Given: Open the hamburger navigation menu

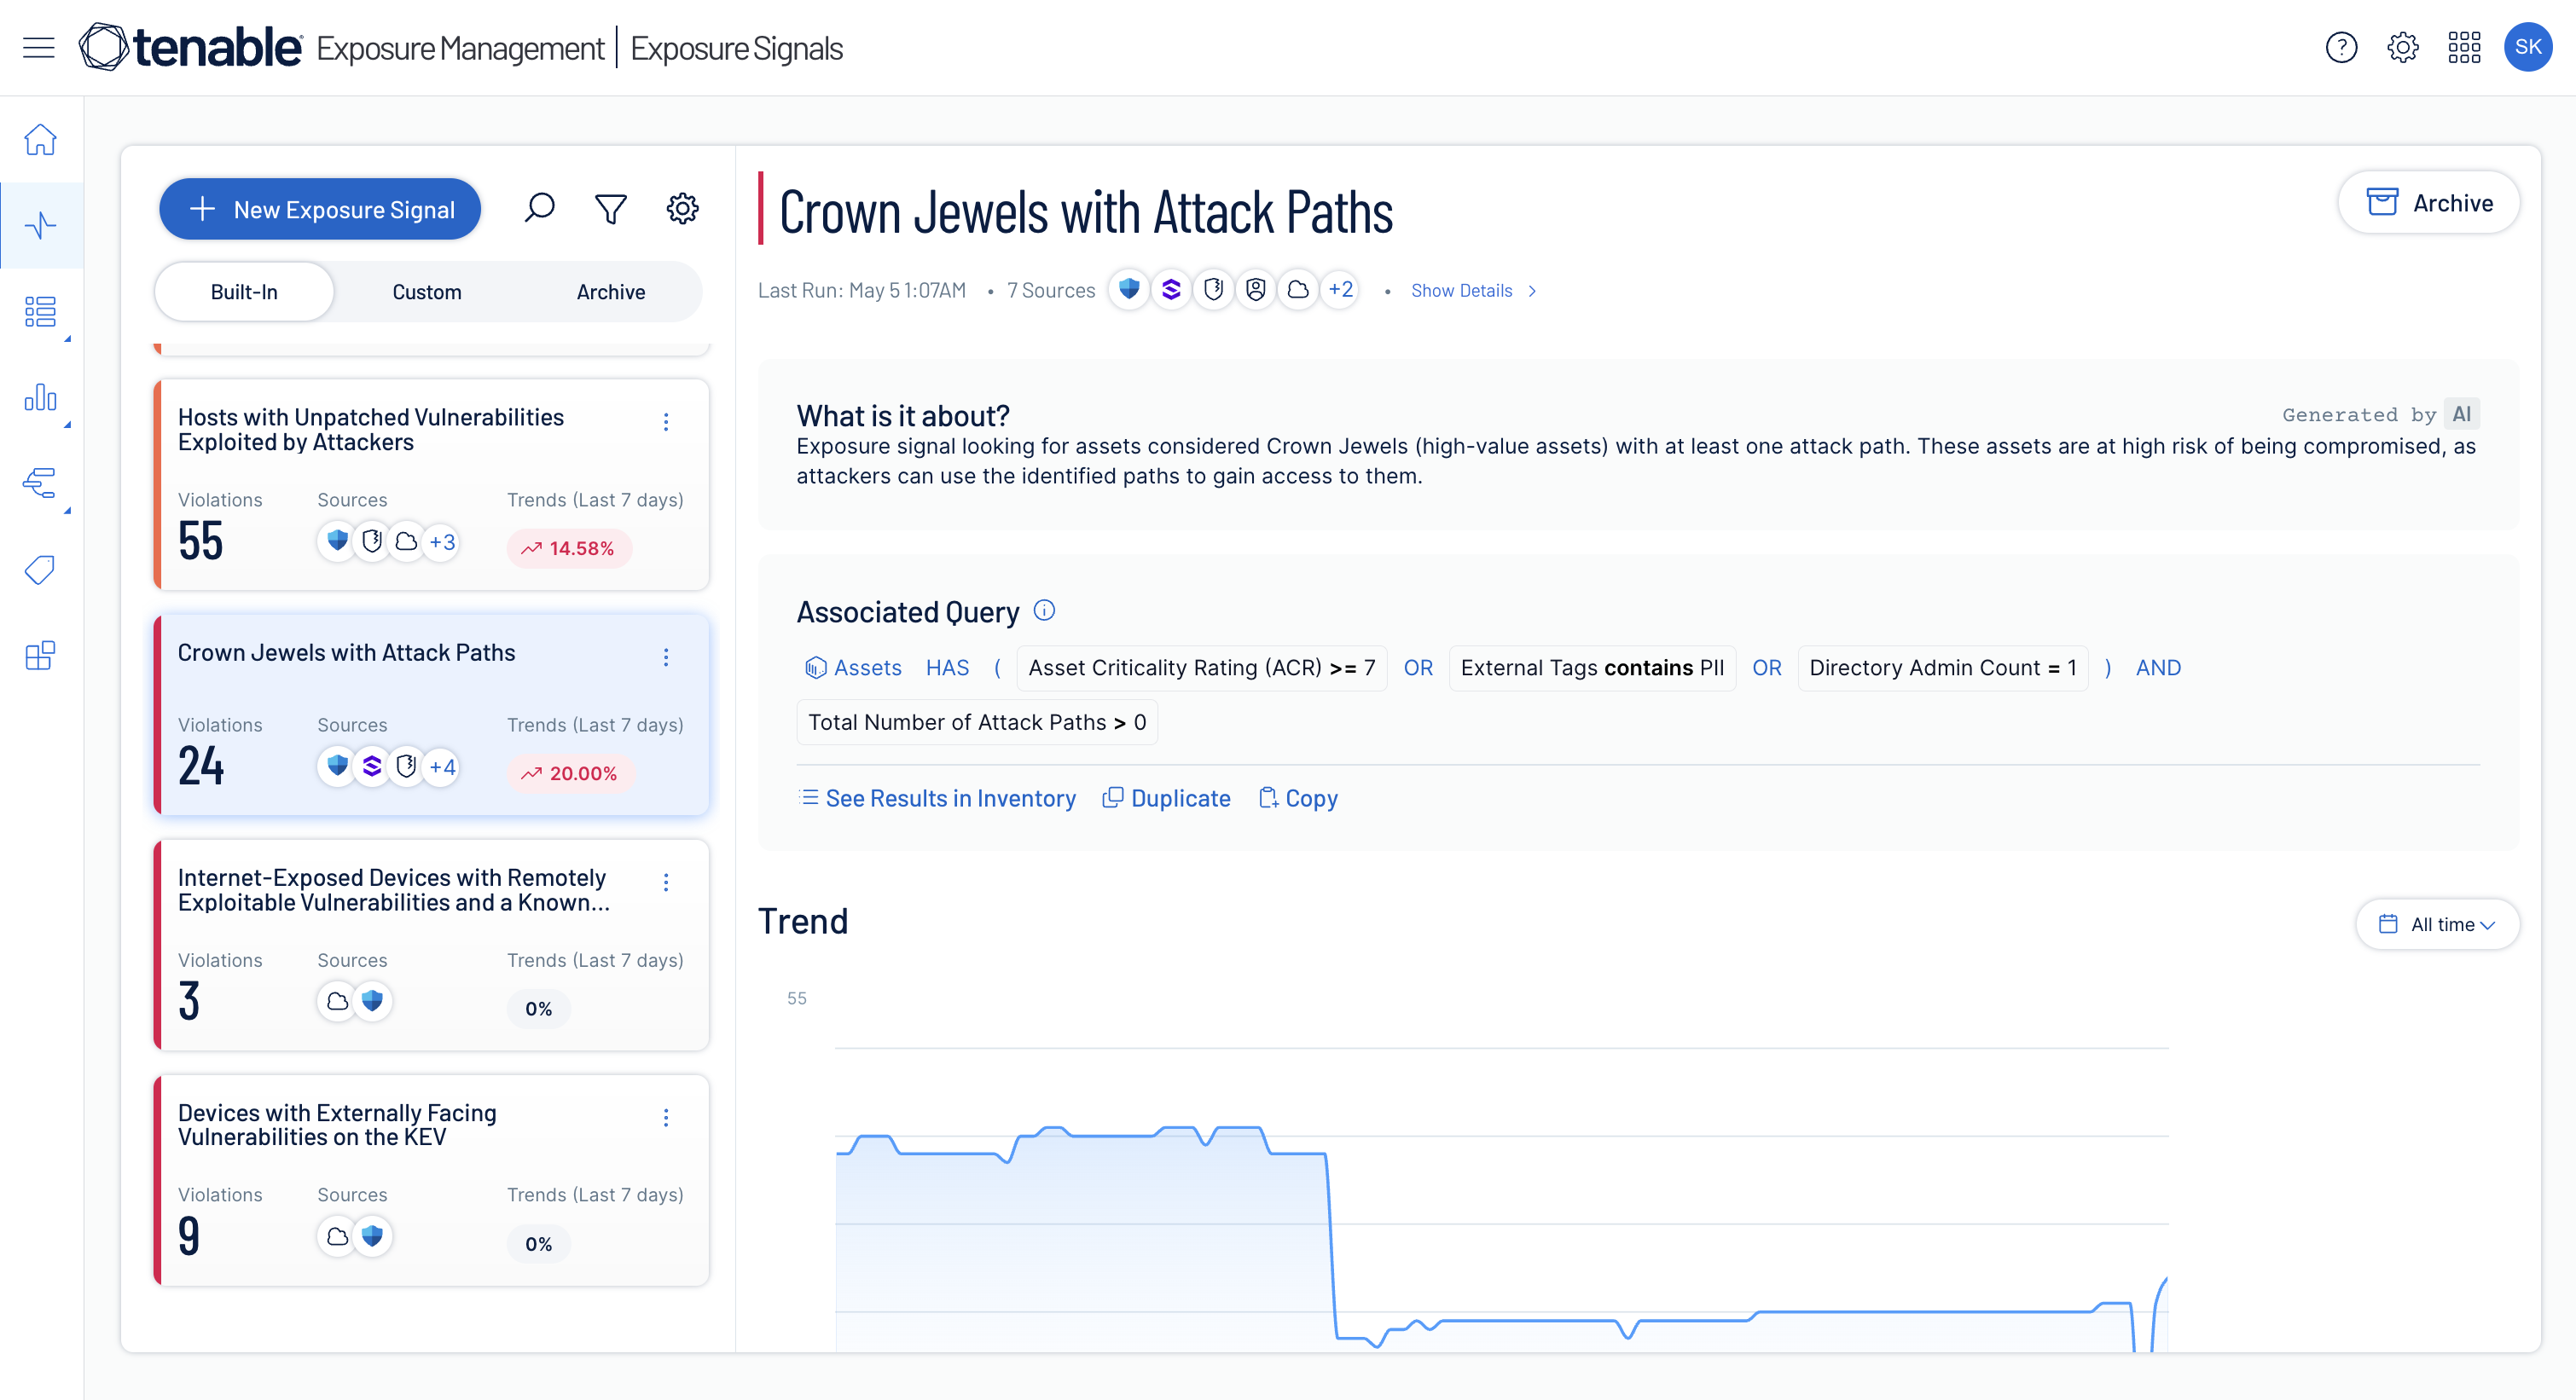Looking at the screenshot, I should pyautogui.click(x=38, y=47).
